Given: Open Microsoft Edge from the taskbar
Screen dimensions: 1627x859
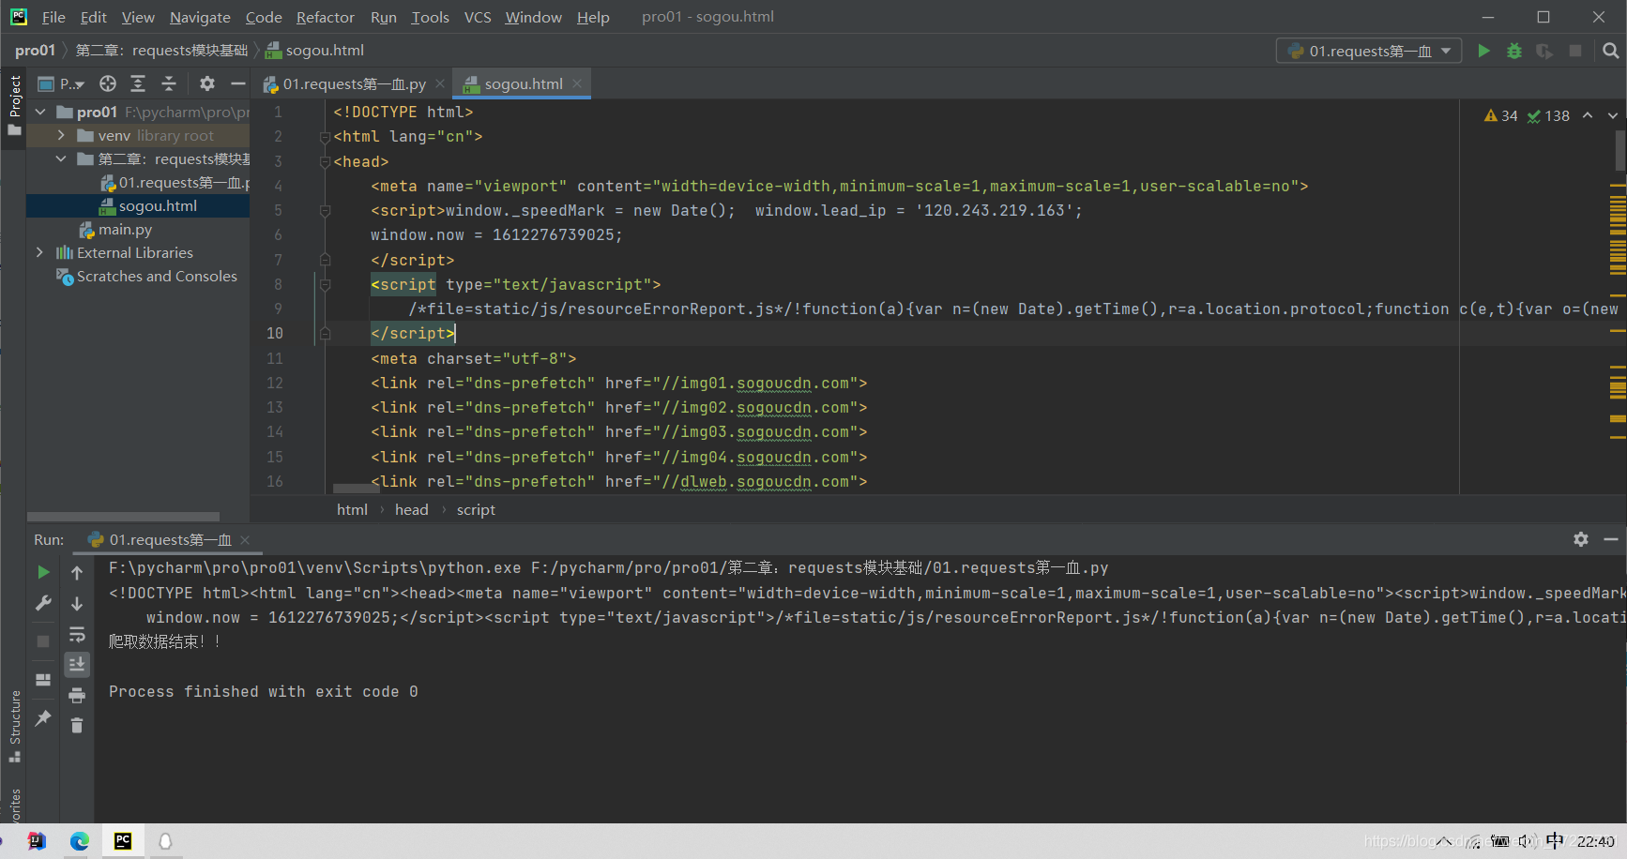Looking at the screenshot, I should 80,841.
